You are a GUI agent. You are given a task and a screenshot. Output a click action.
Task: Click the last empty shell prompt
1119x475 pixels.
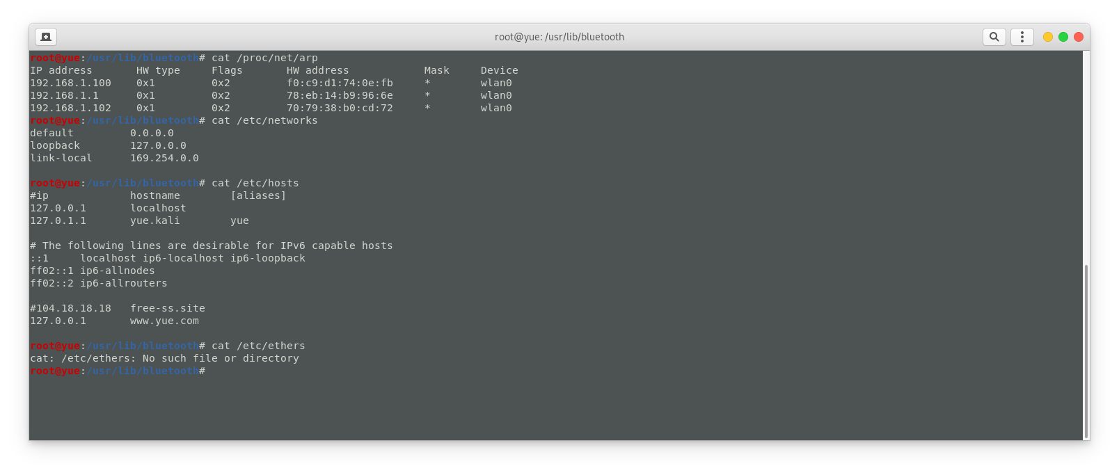click(x=118, y=371)
